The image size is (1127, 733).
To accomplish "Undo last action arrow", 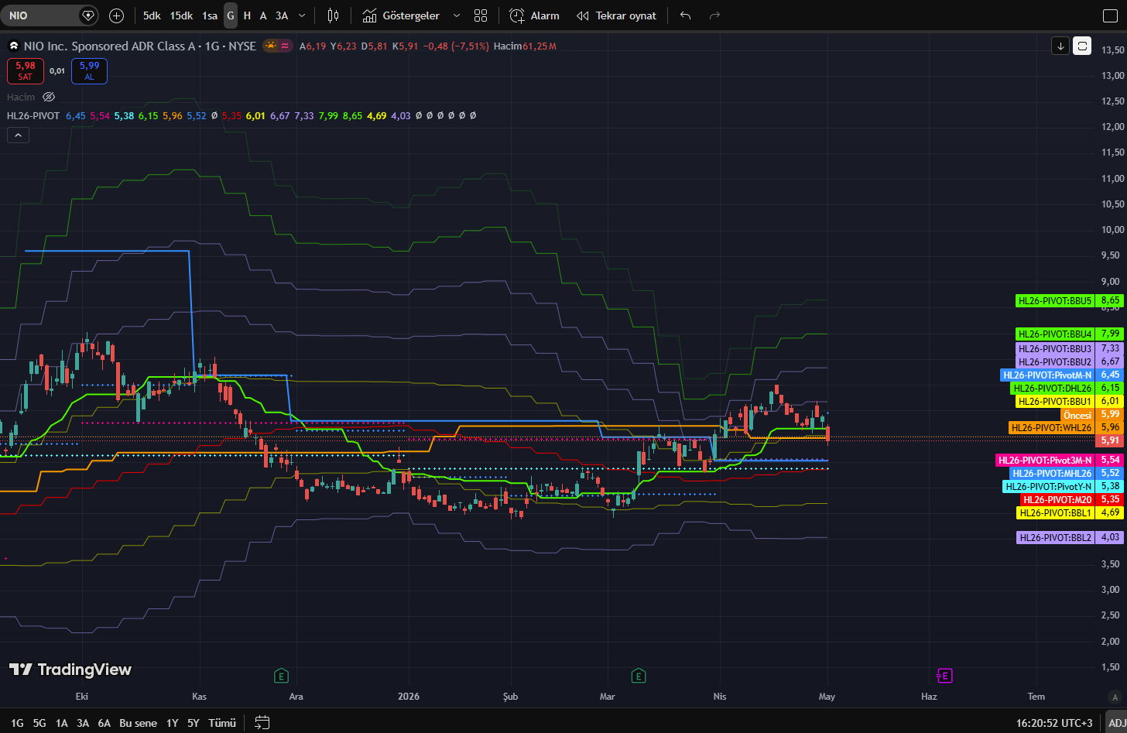I will (685, 15).
